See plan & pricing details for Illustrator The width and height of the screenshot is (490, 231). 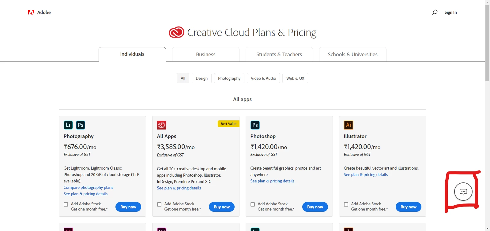pyautogui.click(x=366, y=174)
